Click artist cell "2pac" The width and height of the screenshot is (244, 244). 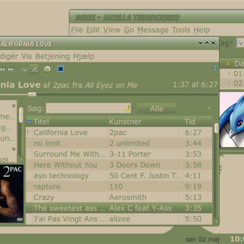click(118, 132)
